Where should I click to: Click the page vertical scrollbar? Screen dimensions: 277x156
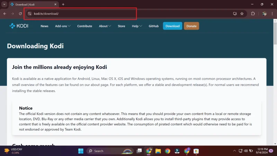[x=275, y=34]
